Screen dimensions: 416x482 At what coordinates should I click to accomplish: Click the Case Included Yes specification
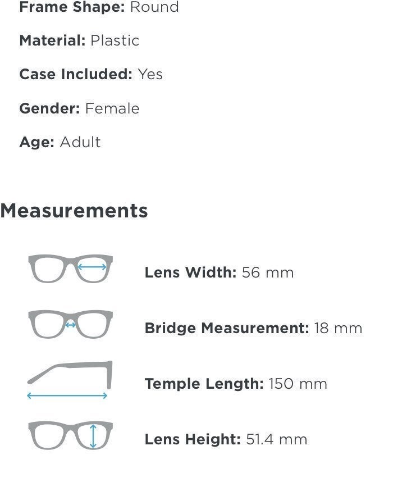[91, 74]
